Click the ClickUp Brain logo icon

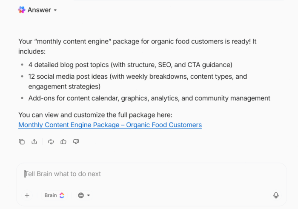62,195
